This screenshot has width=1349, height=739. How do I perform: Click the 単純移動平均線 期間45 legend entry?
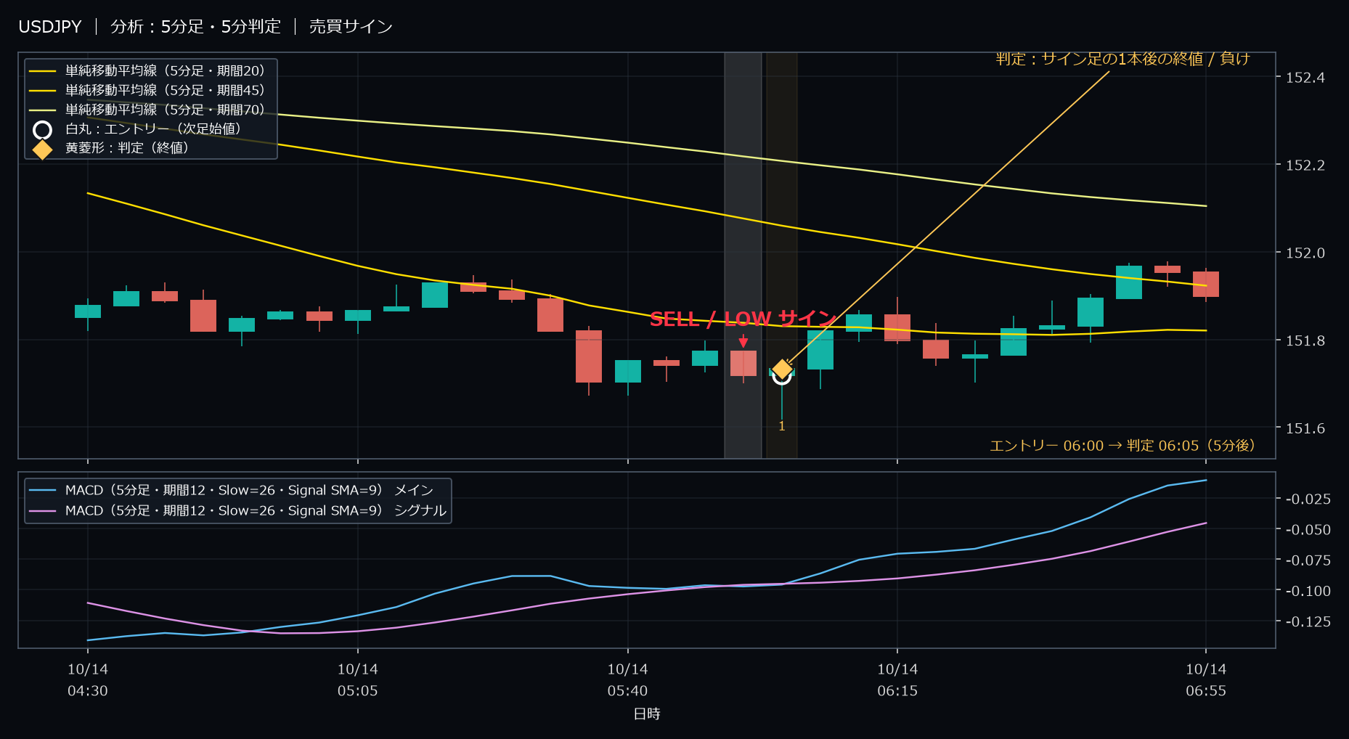149,90
